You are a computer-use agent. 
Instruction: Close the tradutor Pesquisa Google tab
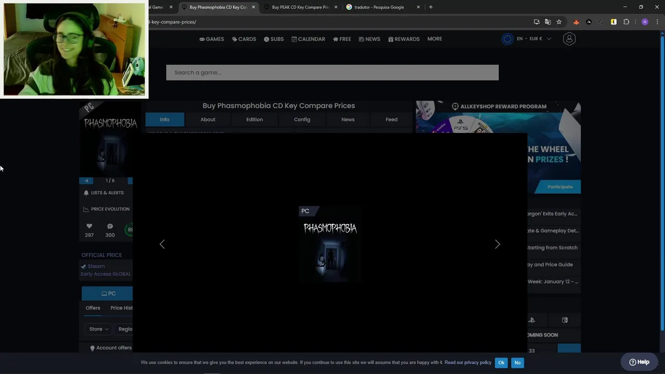click(418, 7)
